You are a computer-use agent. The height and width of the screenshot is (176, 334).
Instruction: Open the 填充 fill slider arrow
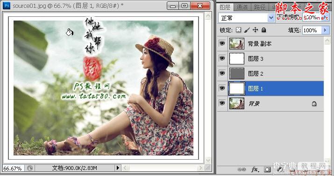[x=325, y=30]
